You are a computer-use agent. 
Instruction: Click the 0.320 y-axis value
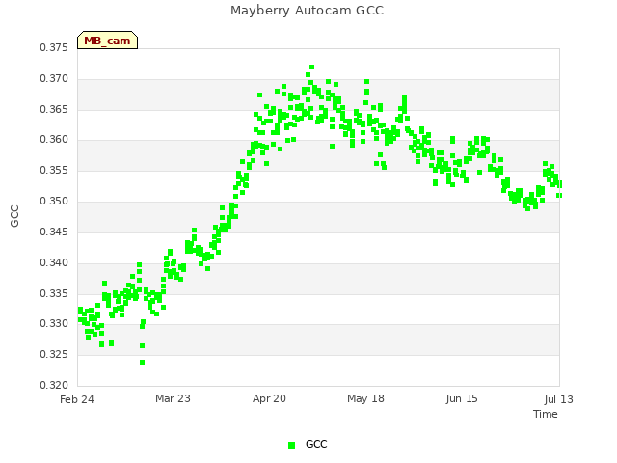coord(54,385)
